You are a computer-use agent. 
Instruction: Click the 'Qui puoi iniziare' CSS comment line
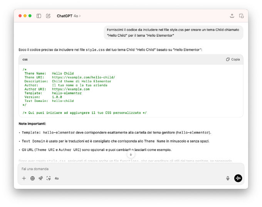pos(84,113)
